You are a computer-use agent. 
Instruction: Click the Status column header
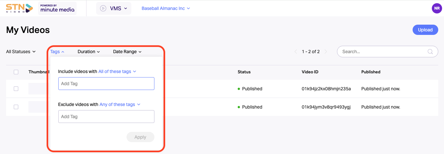coord(244,72)
